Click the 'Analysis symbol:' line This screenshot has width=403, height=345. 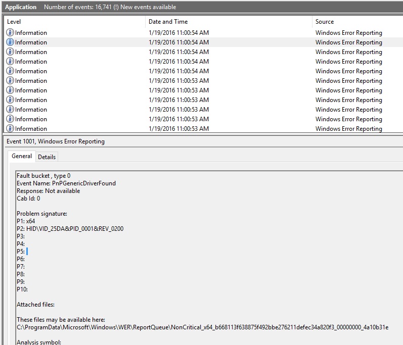pos(39,342)
